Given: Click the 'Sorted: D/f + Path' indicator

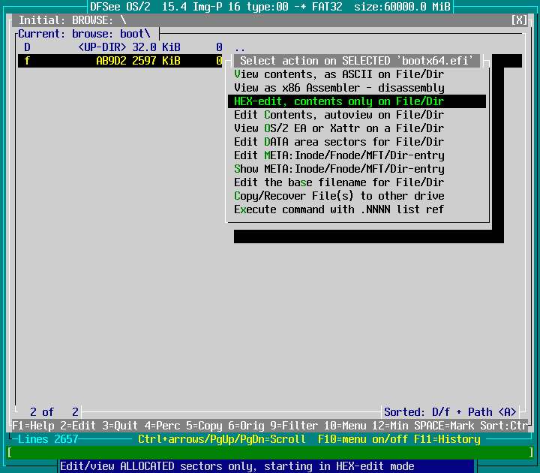Looking at the screenshot, I should 450,412.
